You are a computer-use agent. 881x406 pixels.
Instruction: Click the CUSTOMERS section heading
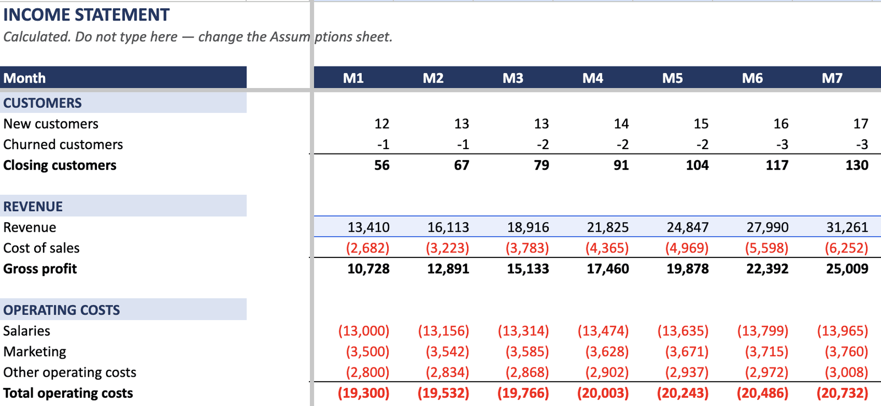[123, 103]
